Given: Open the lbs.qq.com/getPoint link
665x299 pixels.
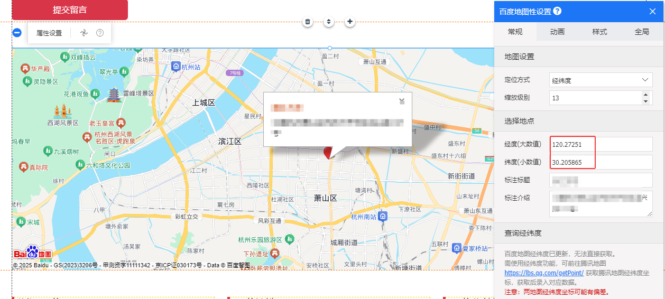Looking at the screenshot, I should point(544,273).
